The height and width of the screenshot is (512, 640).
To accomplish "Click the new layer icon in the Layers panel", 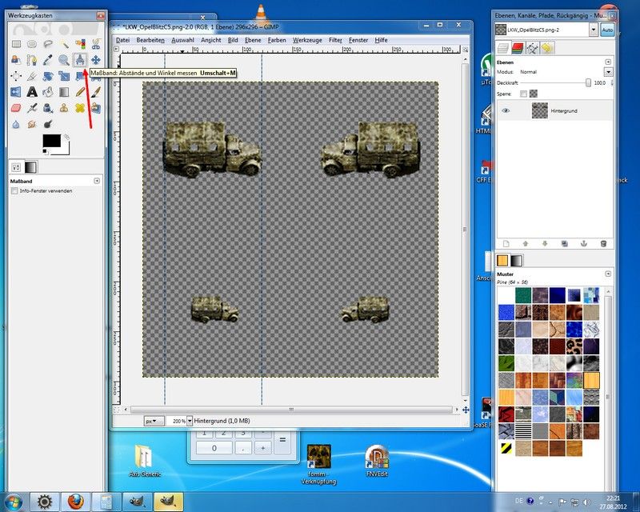I will click(505, 243).
